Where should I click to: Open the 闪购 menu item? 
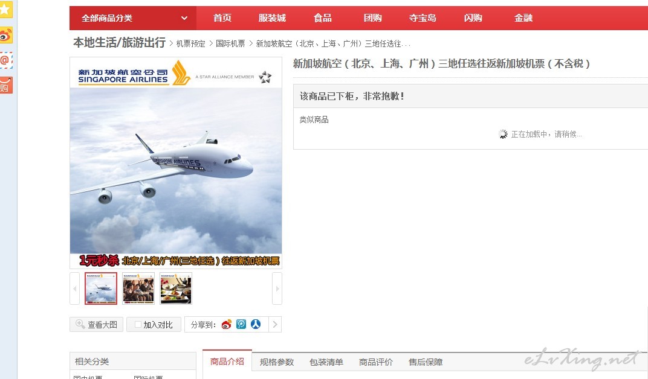[x=473, y=18]
